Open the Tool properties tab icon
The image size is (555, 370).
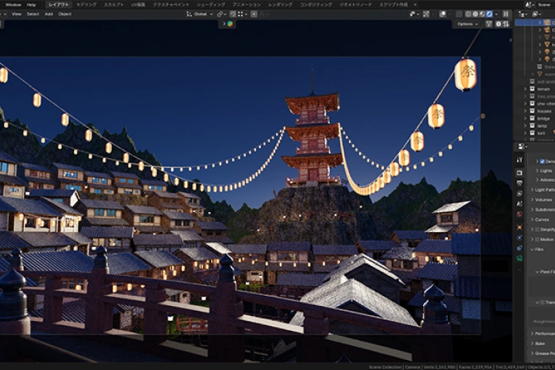520,160
